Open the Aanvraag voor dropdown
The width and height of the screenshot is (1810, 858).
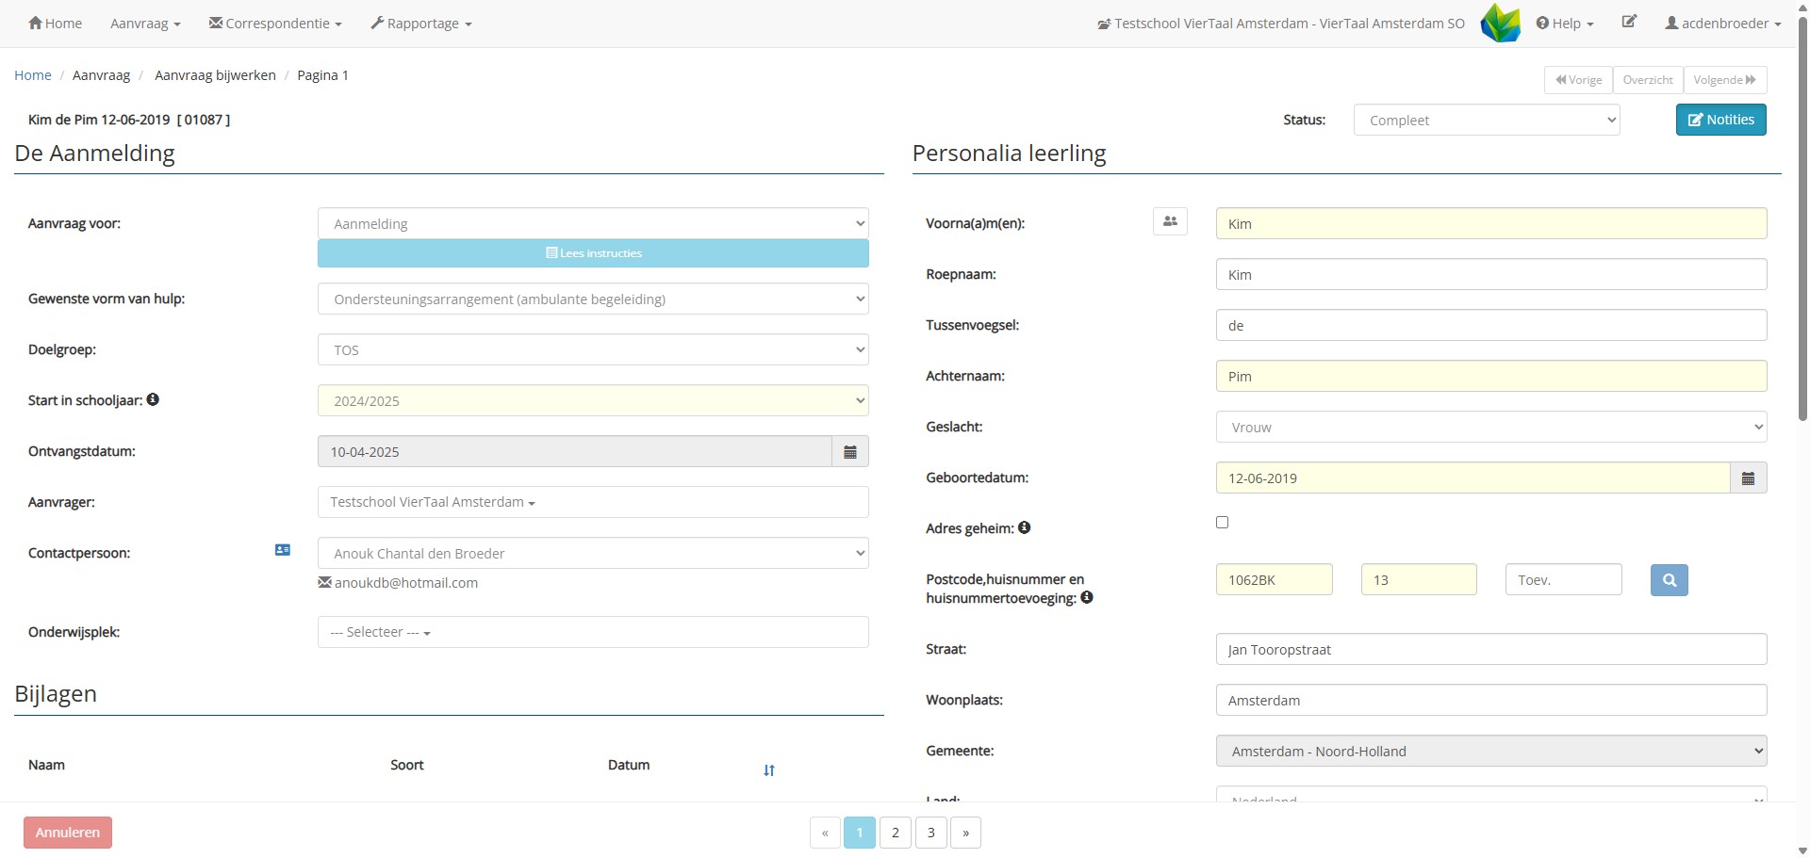(x=593, y=224)
